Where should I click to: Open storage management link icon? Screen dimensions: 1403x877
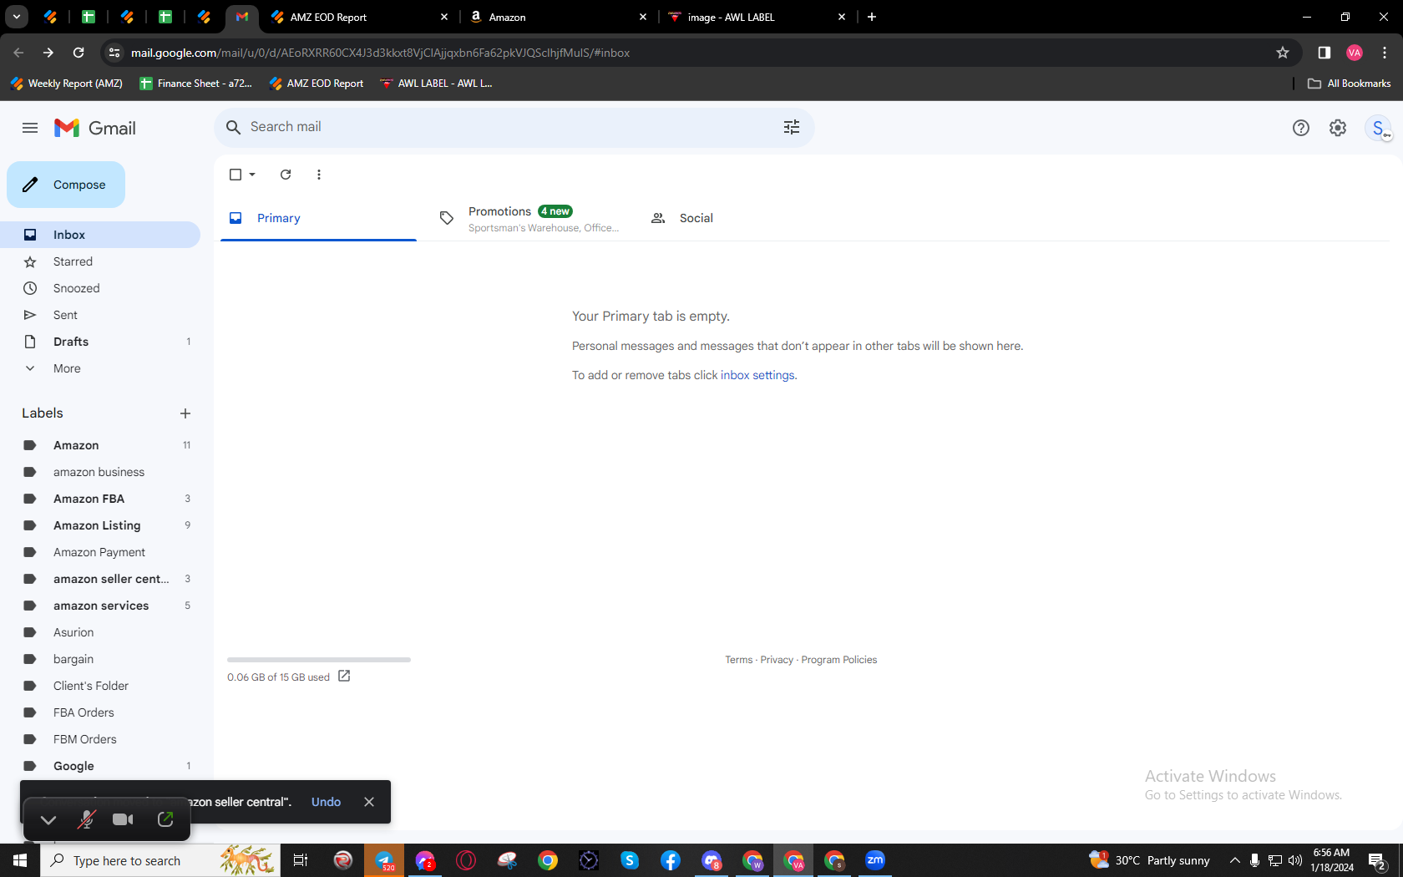pos(344,677)
